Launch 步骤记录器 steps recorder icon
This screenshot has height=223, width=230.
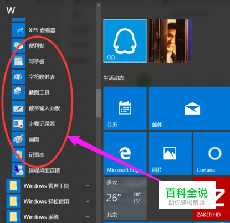tap(18, 123)
